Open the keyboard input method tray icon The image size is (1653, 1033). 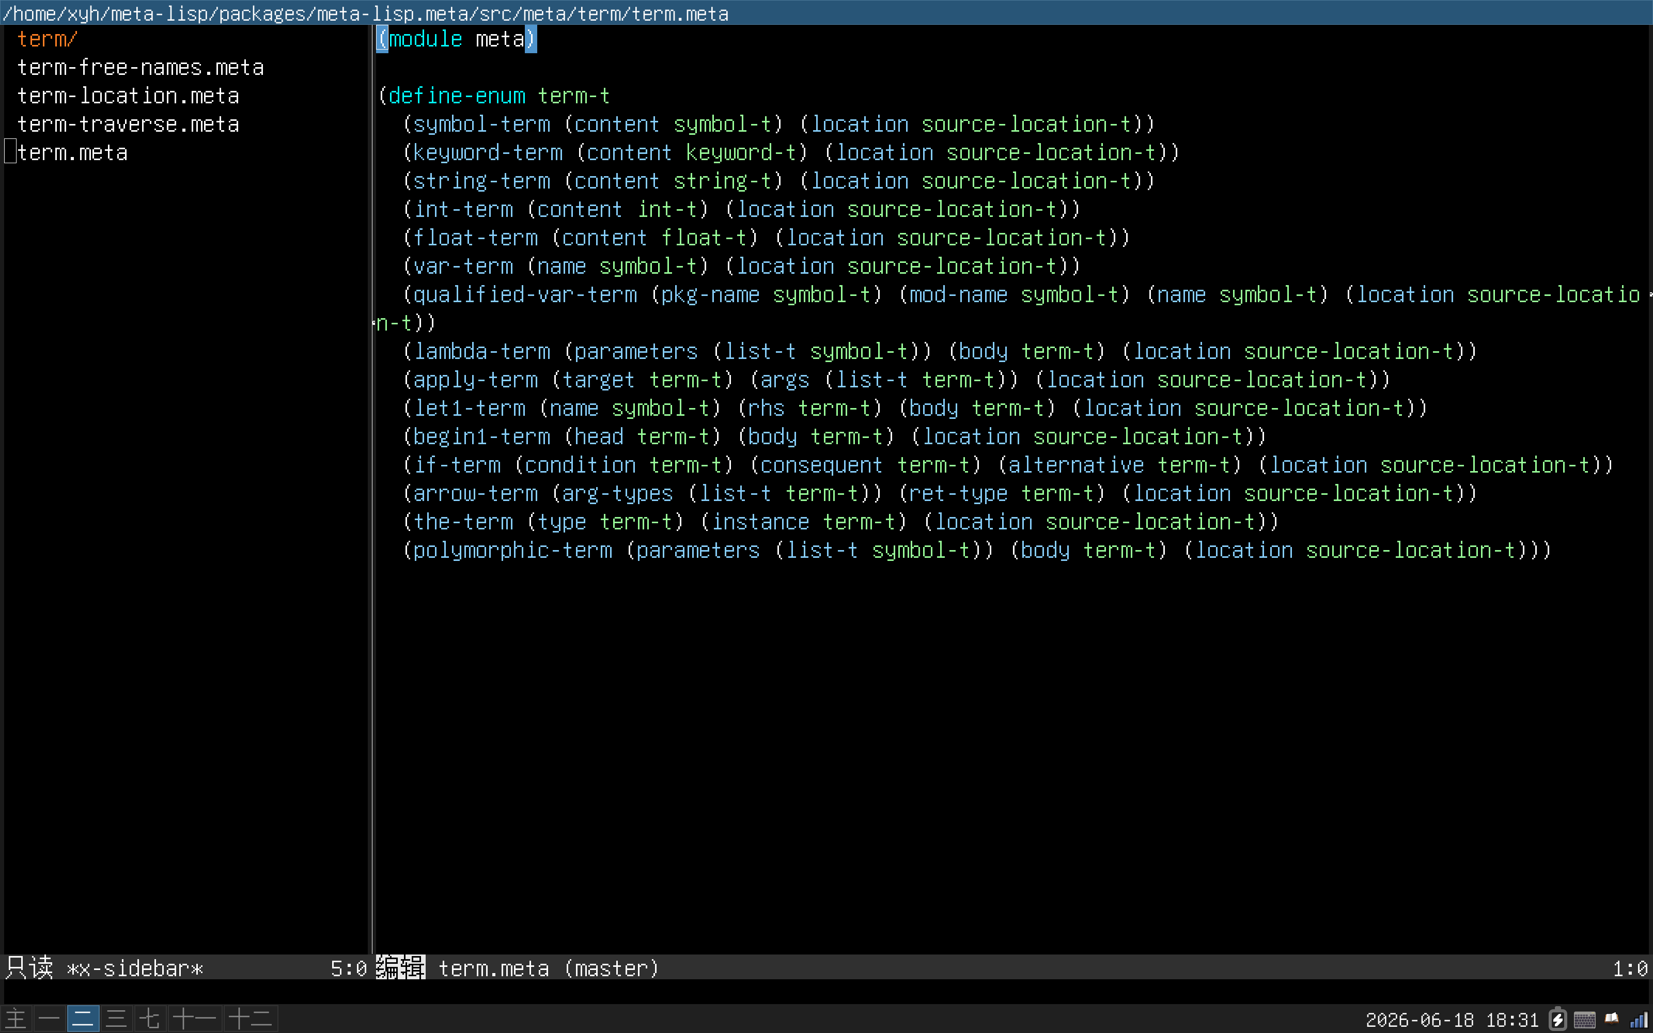click(x=1585, y=1020)
